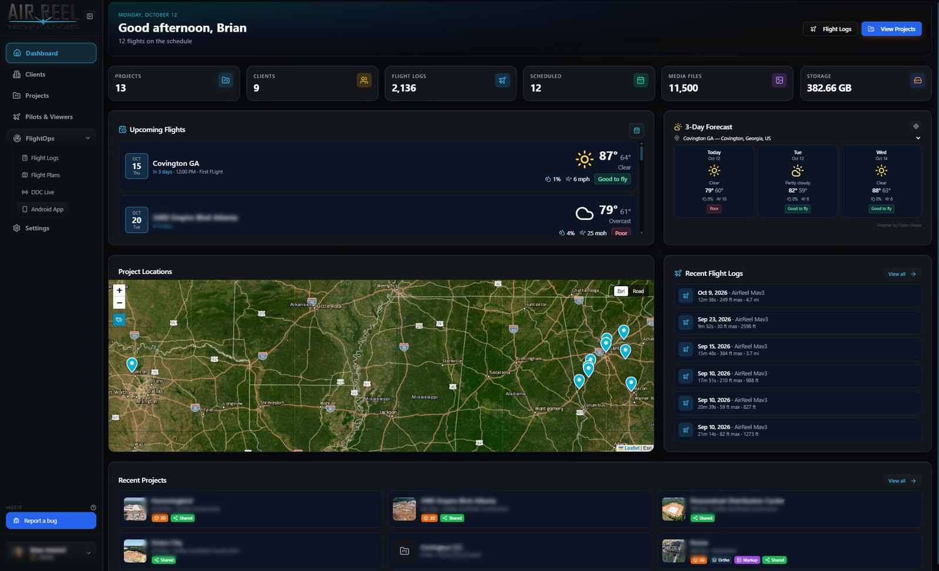Click View all in Recent Flight Logs
Viewport: 939px width, 571px height.
902,274
